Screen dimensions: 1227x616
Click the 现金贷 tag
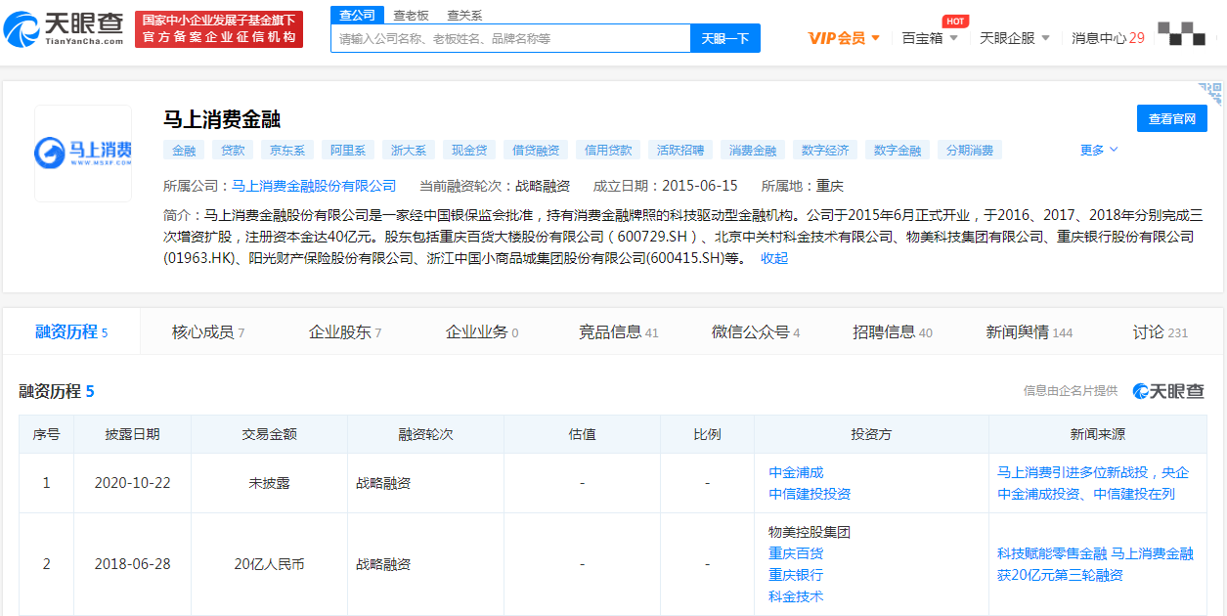(469, 151)
